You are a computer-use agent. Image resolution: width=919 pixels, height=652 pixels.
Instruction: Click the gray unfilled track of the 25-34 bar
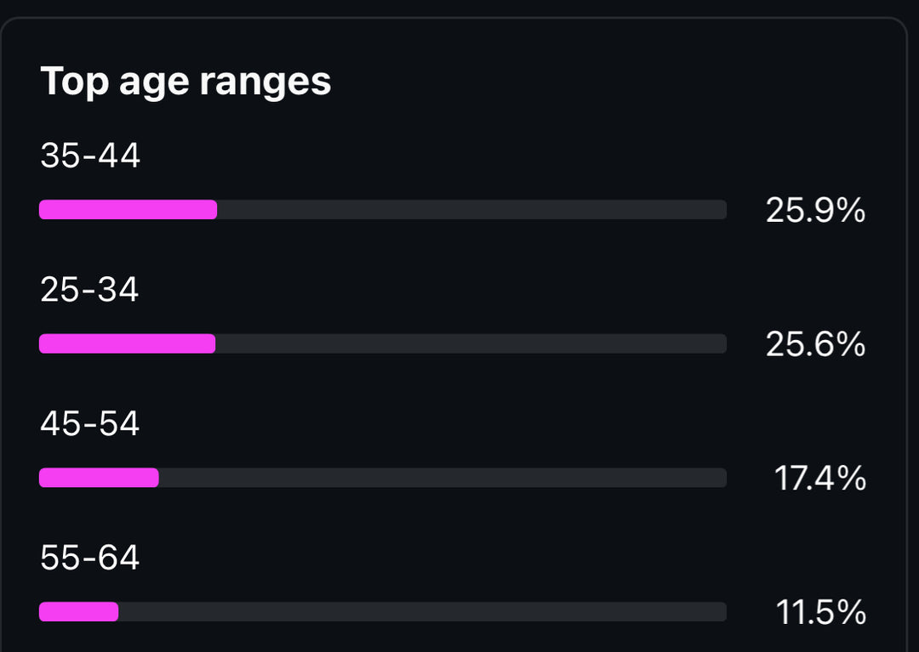[x=471, y=343]
